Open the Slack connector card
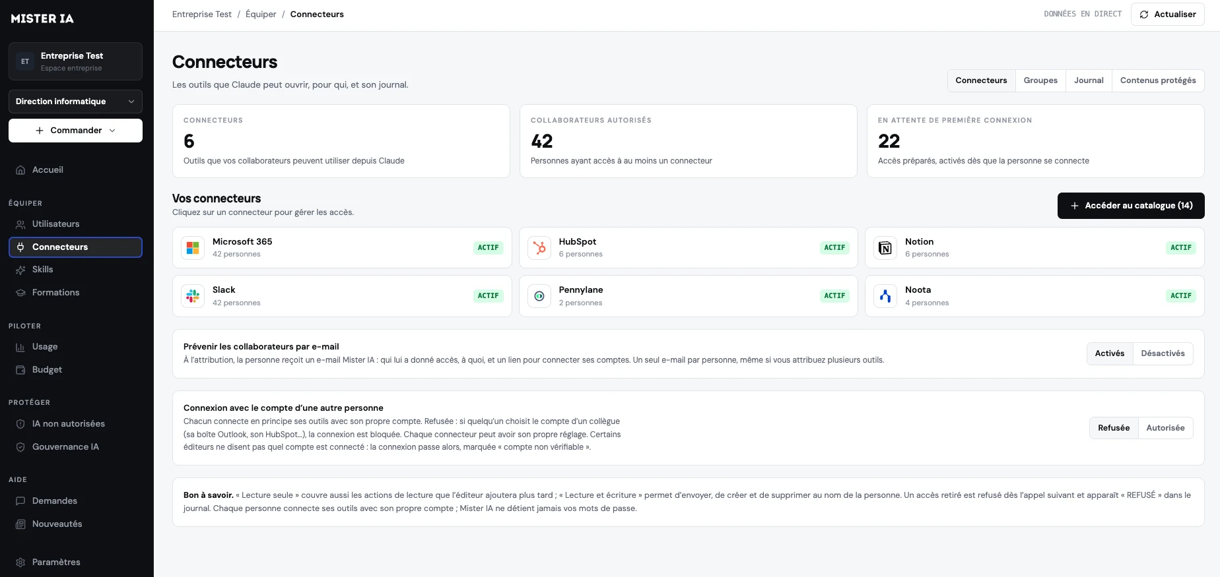The width and height of the screenshot is (1220, 577). [342, 296]
